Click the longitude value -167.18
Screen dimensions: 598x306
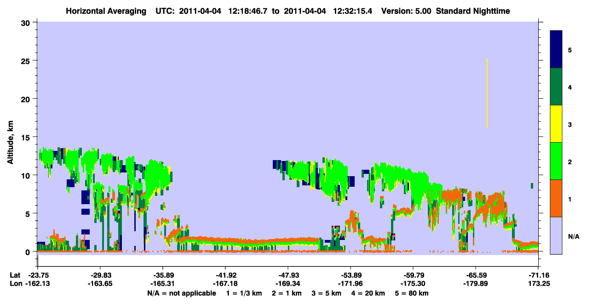pos(225,284)
